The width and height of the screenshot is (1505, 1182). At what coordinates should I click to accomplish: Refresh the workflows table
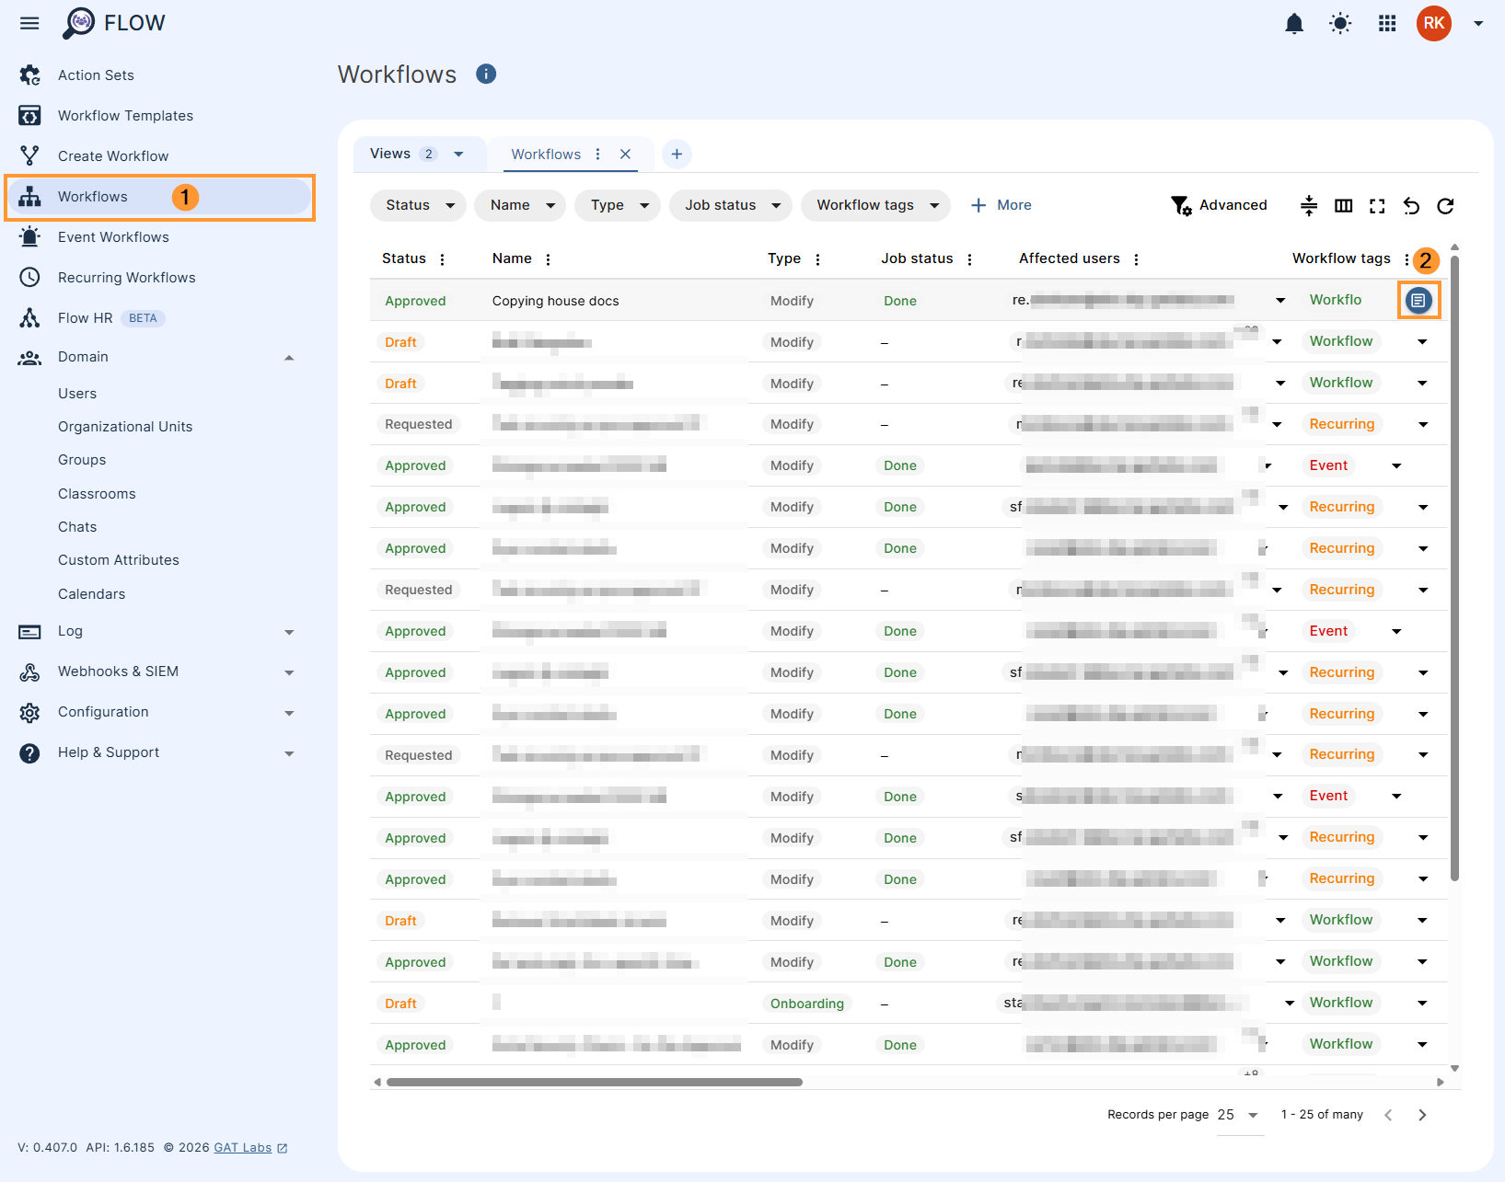coord(1445,205)
